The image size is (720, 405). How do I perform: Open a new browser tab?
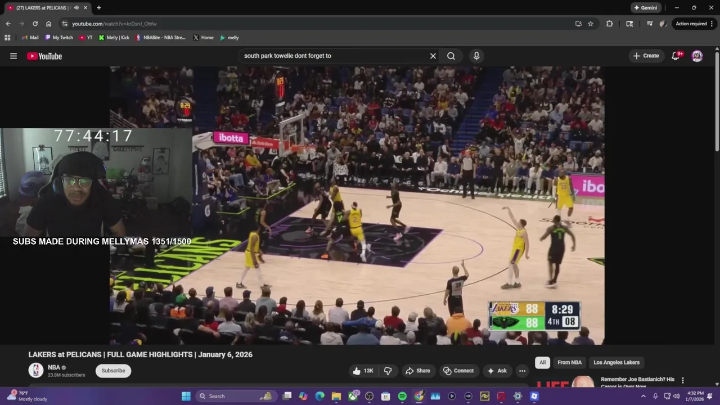point(99,8)
